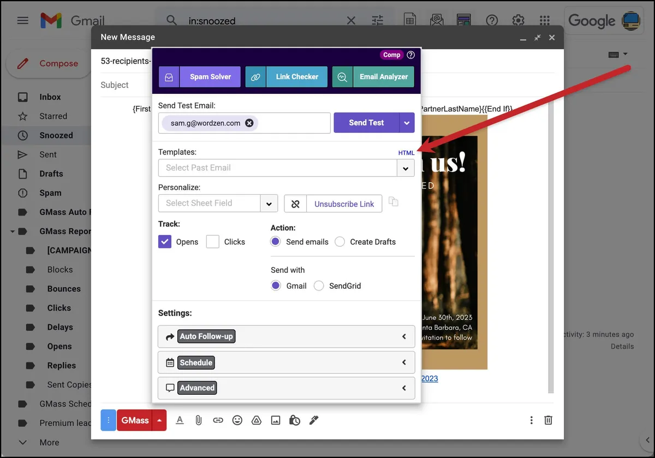Screen dimensions: 655x458
Task: Open the Gmail main menu hamburger icon
Action: 22,21
